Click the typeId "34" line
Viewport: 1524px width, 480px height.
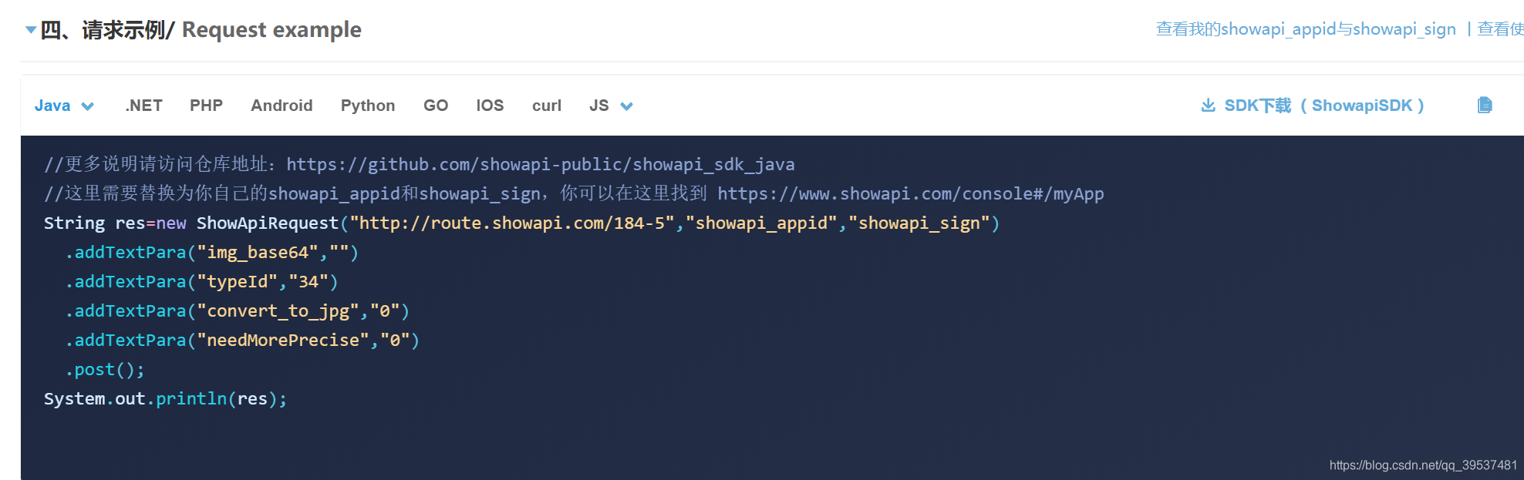click(x=201, y=282)
